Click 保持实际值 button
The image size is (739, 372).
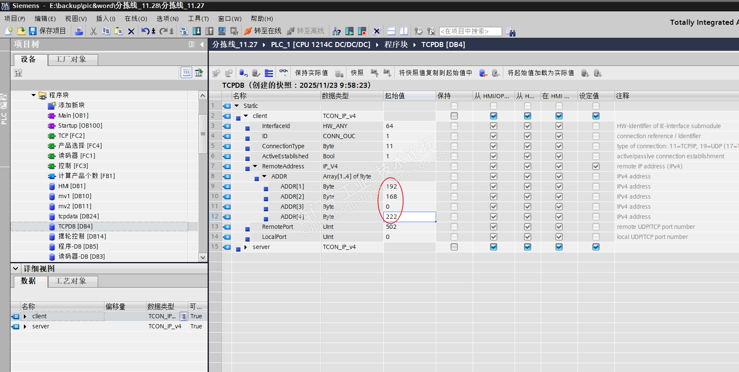312,73
